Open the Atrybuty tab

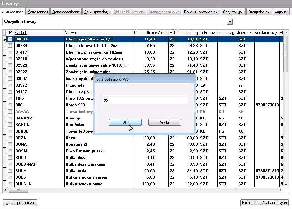click(281, 12)
